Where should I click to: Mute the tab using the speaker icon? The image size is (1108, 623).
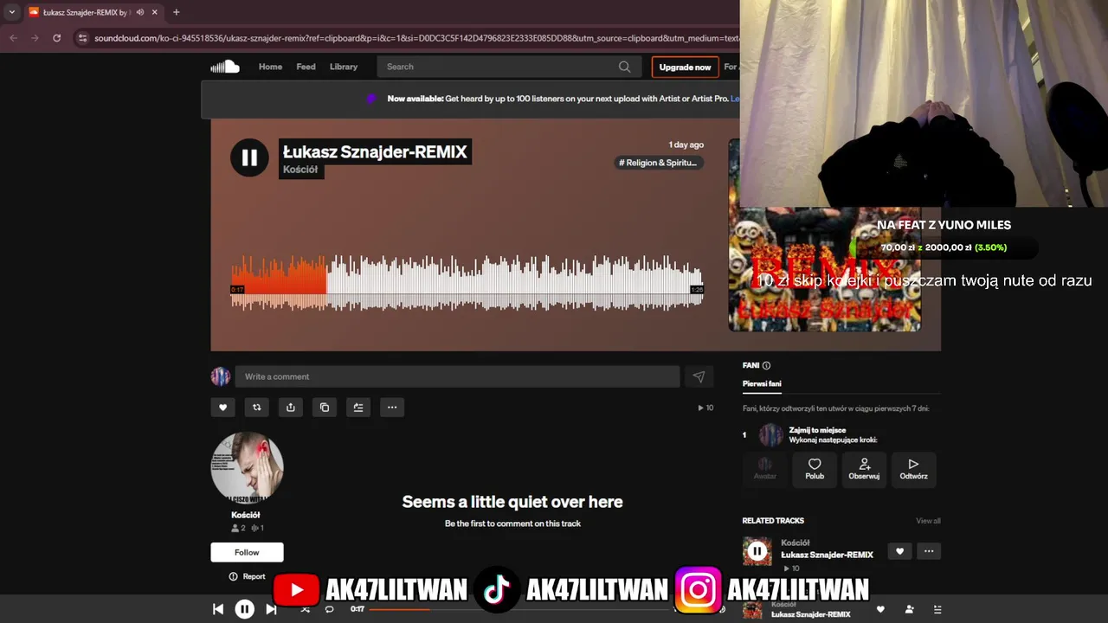(x=140, y=12)
